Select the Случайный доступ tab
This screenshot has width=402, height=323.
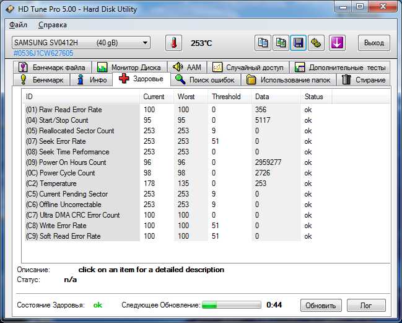[x=248, y=68]
